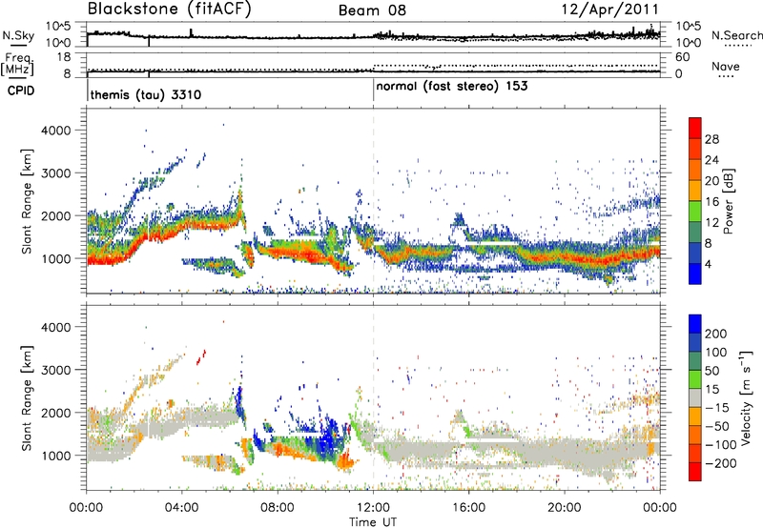Click the "4000" tick of the power panel
This screenshot has width=763, height=528.
tap(55, 131)
